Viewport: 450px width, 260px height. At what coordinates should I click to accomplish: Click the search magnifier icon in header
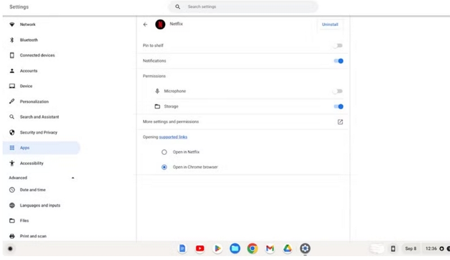[x=178, y=7]
